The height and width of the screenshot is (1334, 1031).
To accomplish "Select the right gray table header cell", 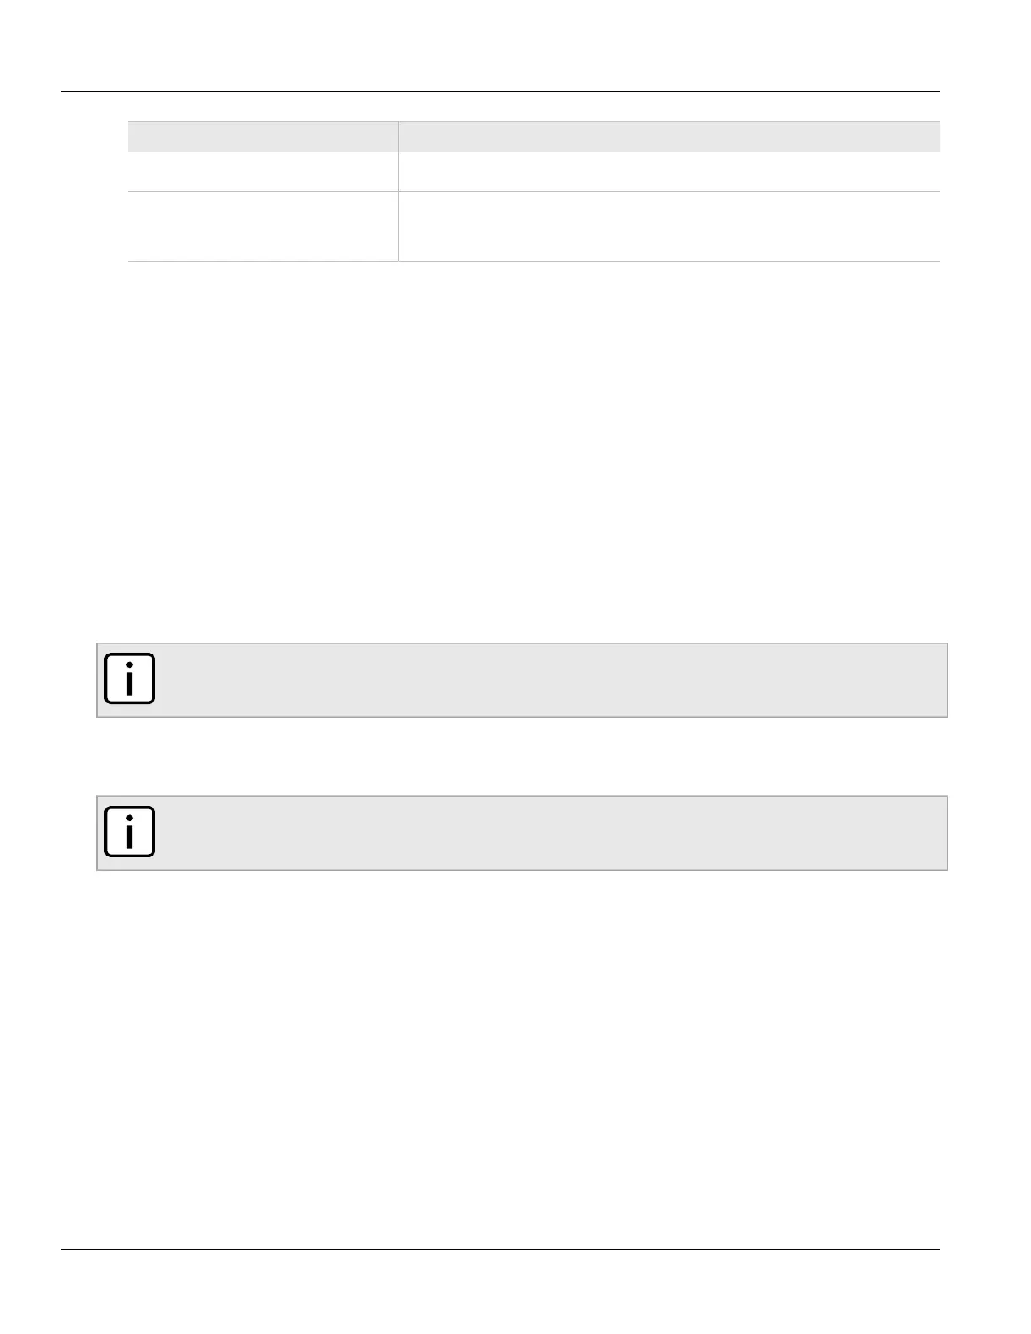I will (x=669, y=136).
